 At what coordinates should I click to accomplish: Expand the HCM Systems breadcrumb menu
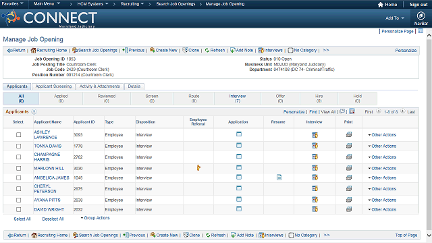pos(93,4)
